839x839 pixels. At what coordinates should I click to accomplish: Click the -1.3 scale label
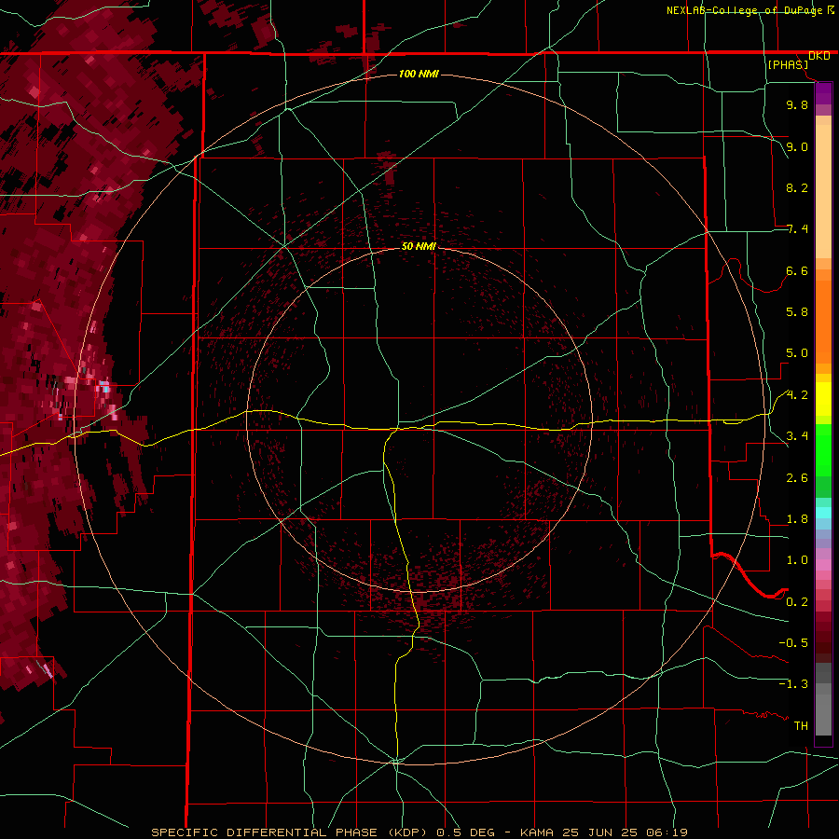tap(793, 684)
